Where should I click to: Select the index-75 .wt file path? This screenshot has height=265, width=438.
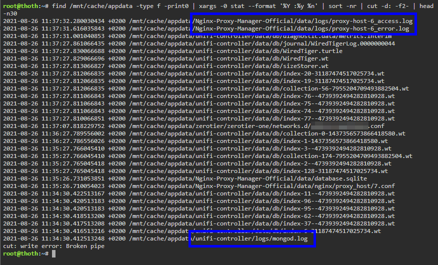262,103
